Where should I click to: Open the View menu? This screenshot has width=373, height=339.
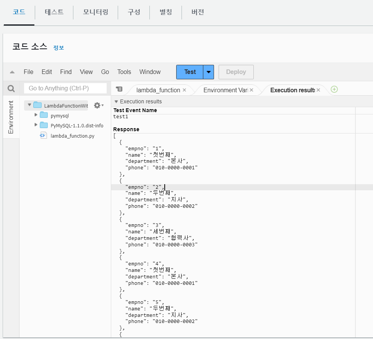[86, 72]
